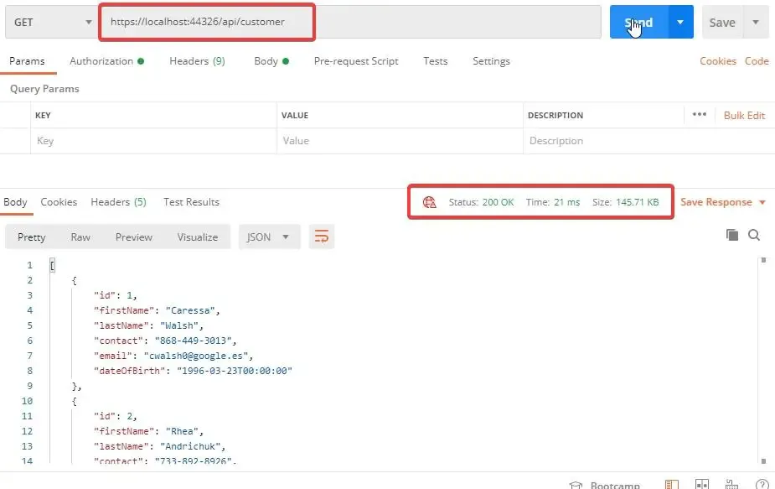The width and height of the screenshot is (775, 489).
Task: Copy the response body
Action: pos(731,237)
